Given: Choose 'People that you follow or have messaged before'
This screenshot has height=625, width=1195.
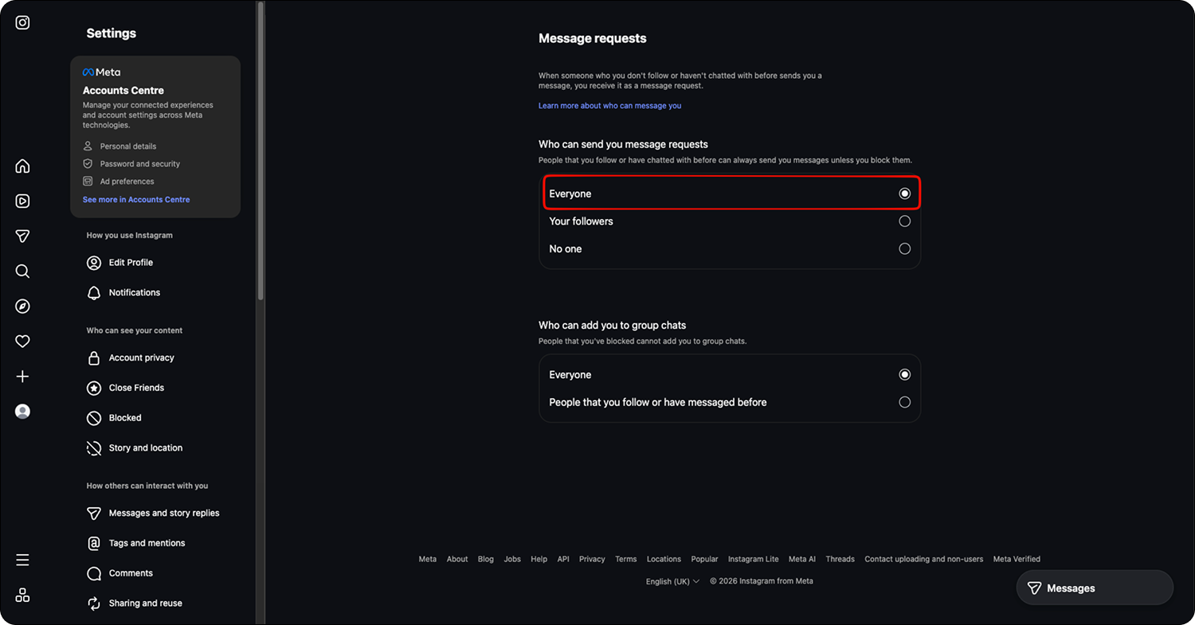Looking at the screenshot, I should tap(730, 402).
